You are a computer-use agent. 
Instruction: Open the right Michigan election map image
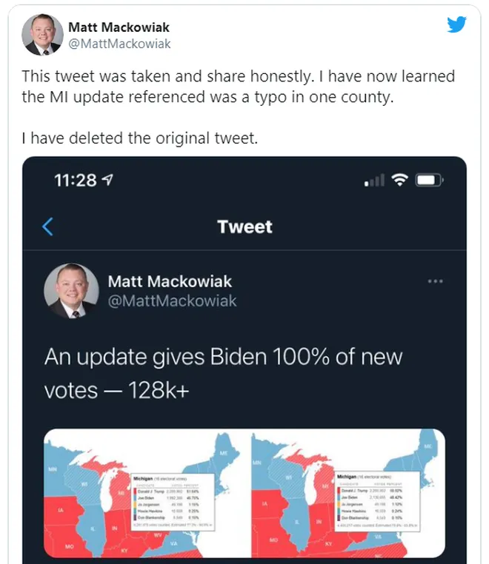(348, 493)
